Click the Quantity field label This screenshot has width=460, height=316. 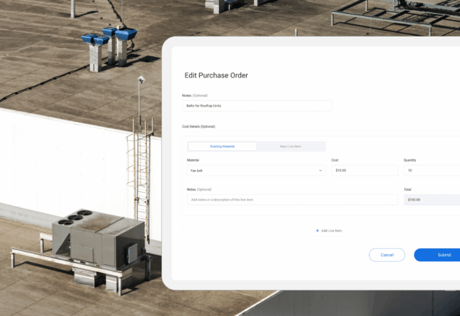point(410,160)
